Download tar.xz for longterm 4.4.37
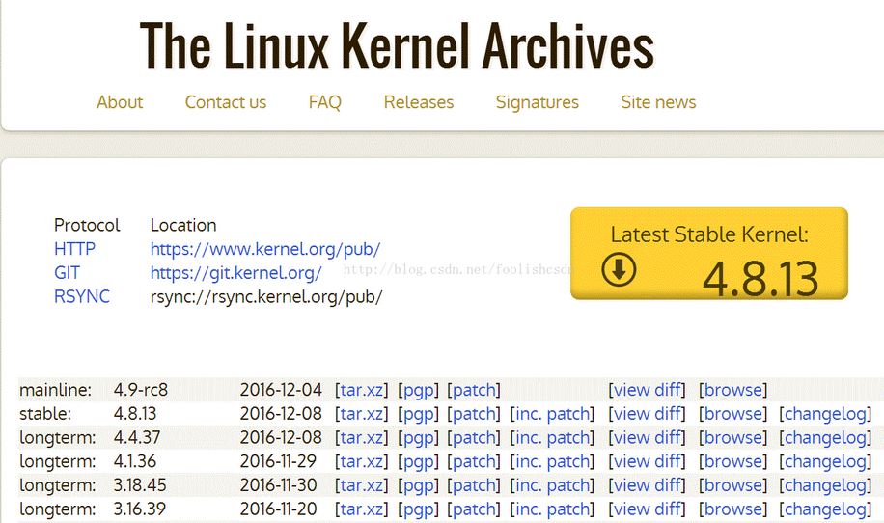The width and height of the screenshot is (884, 523). coord(361,437)
